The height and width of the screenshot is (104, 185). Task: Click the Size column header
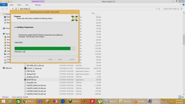coord(93,13)
